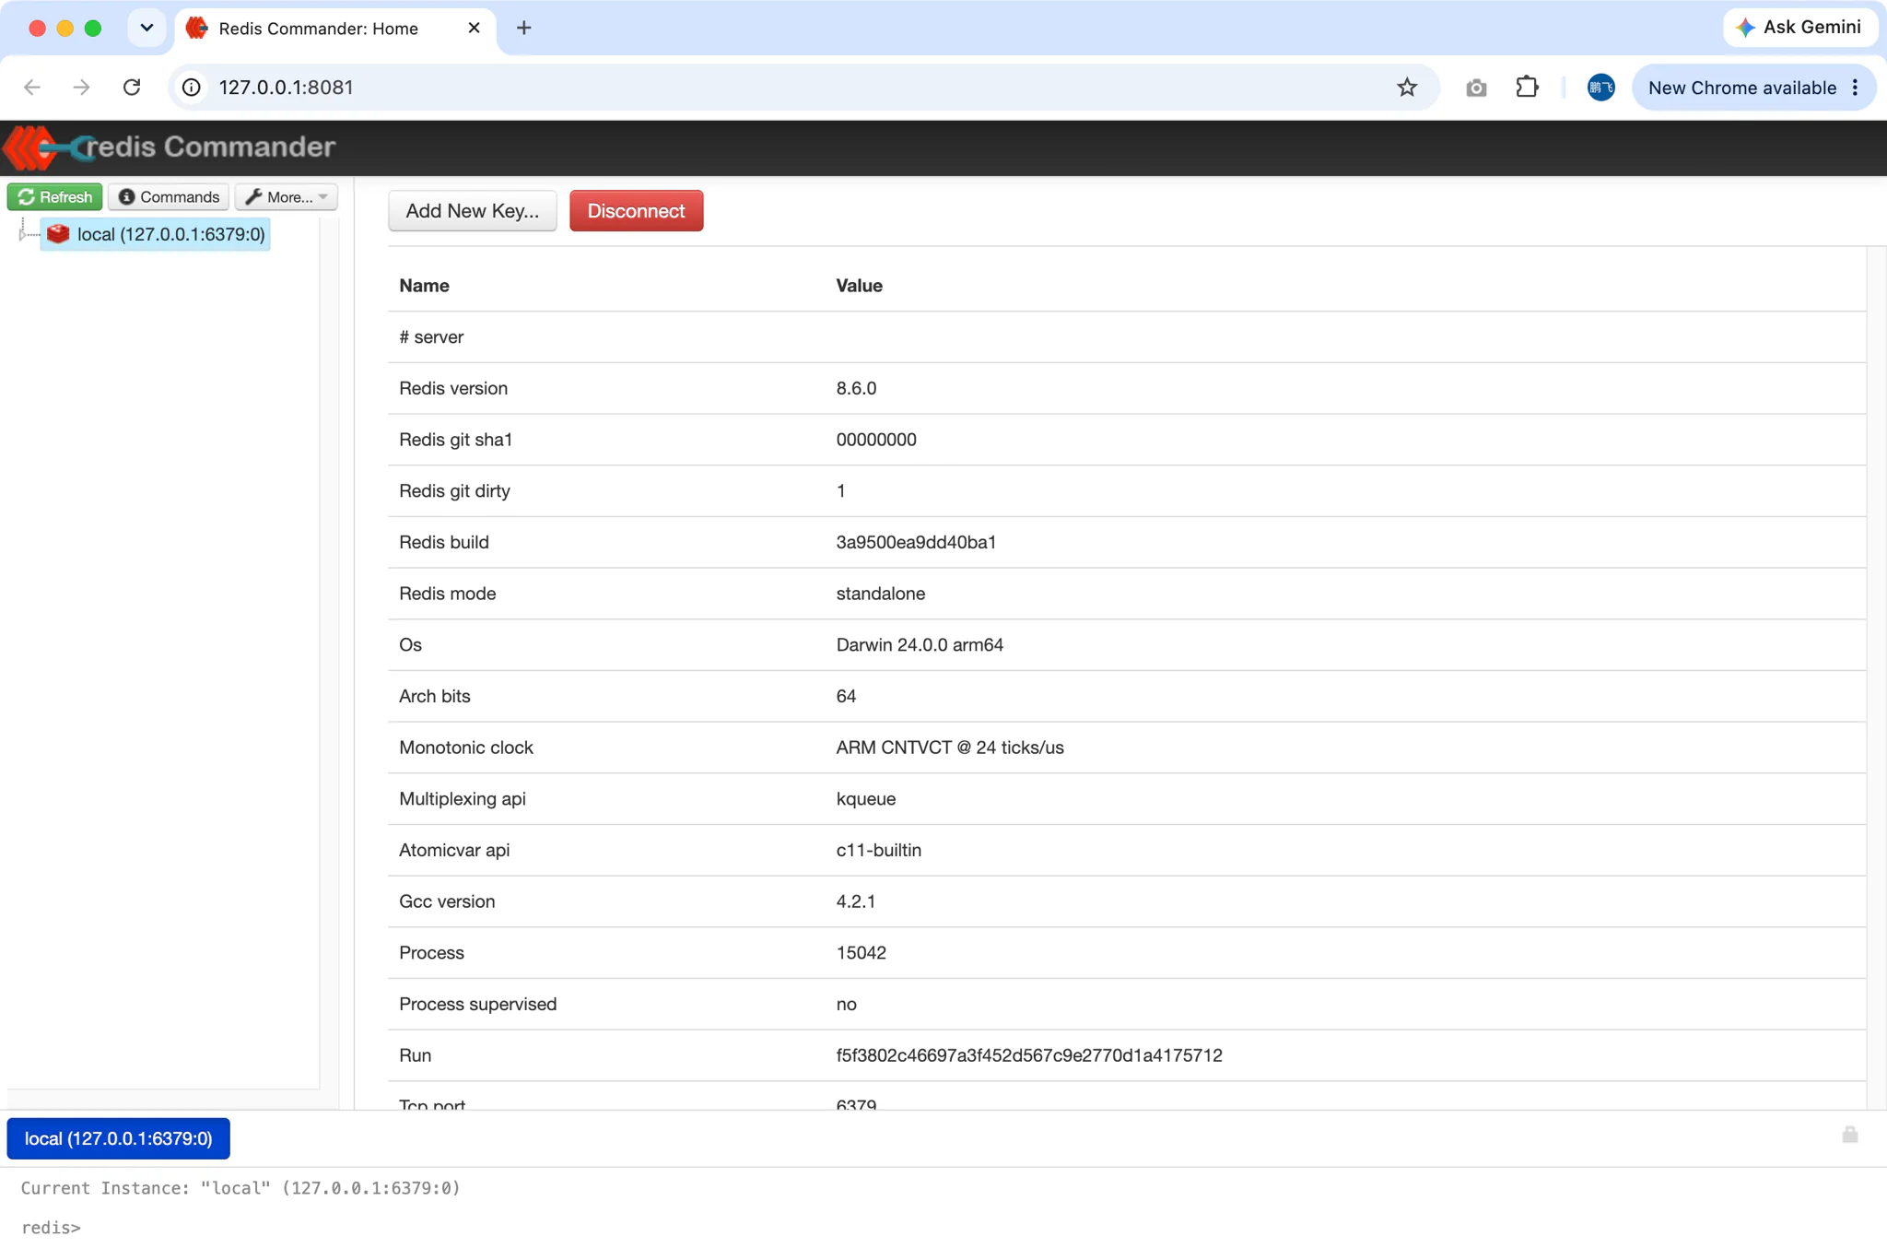Click the site information icon in the address bar
Screen dimensions: 1887x1248
tap(192, 88)
